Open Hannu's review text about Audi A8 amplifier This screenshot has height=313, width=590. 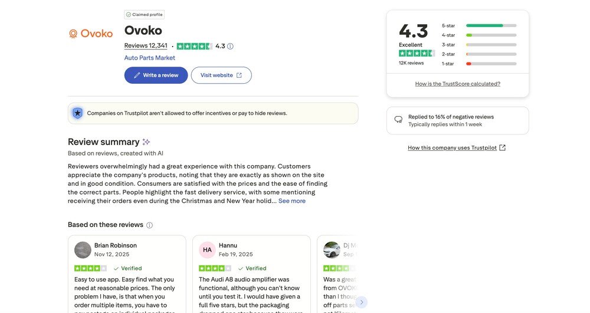coord(250,295)
